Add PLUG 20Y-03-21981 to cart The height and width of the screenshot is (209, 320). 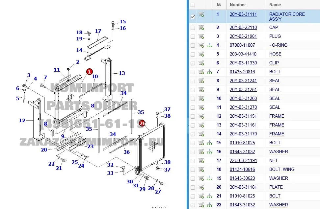click(x=201, y=36)
